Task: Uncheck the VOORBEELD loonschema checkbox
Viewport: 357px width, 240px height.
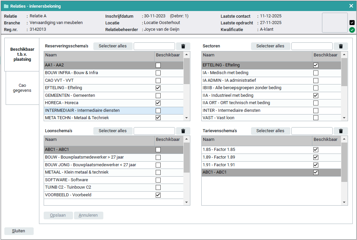Action: click(158, 195)
